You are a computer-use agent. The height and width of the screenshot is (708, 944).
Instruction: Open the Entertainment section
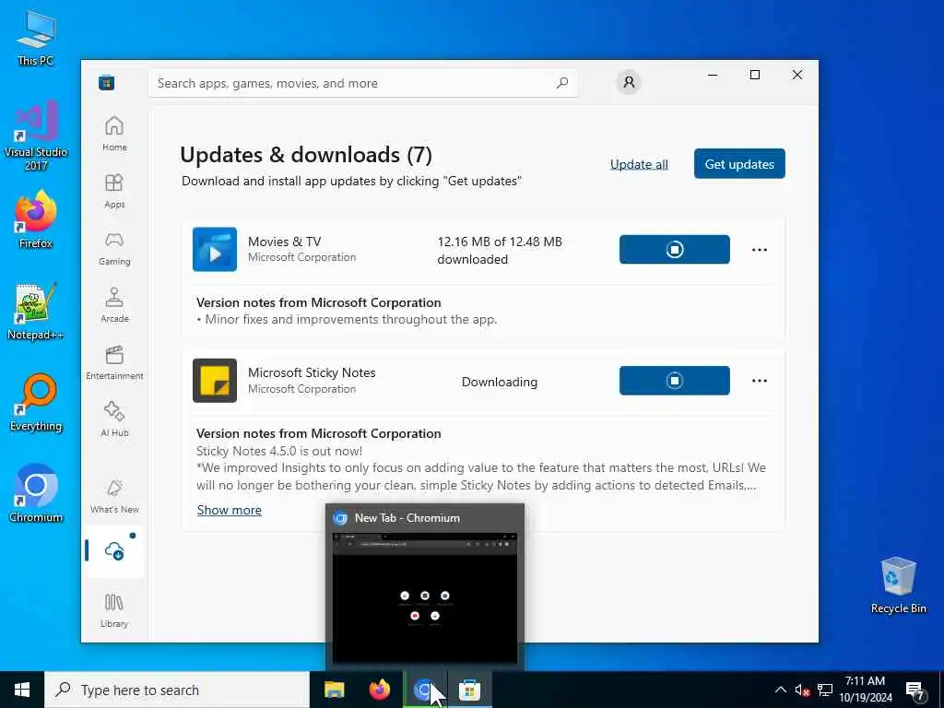coord(114,362)
